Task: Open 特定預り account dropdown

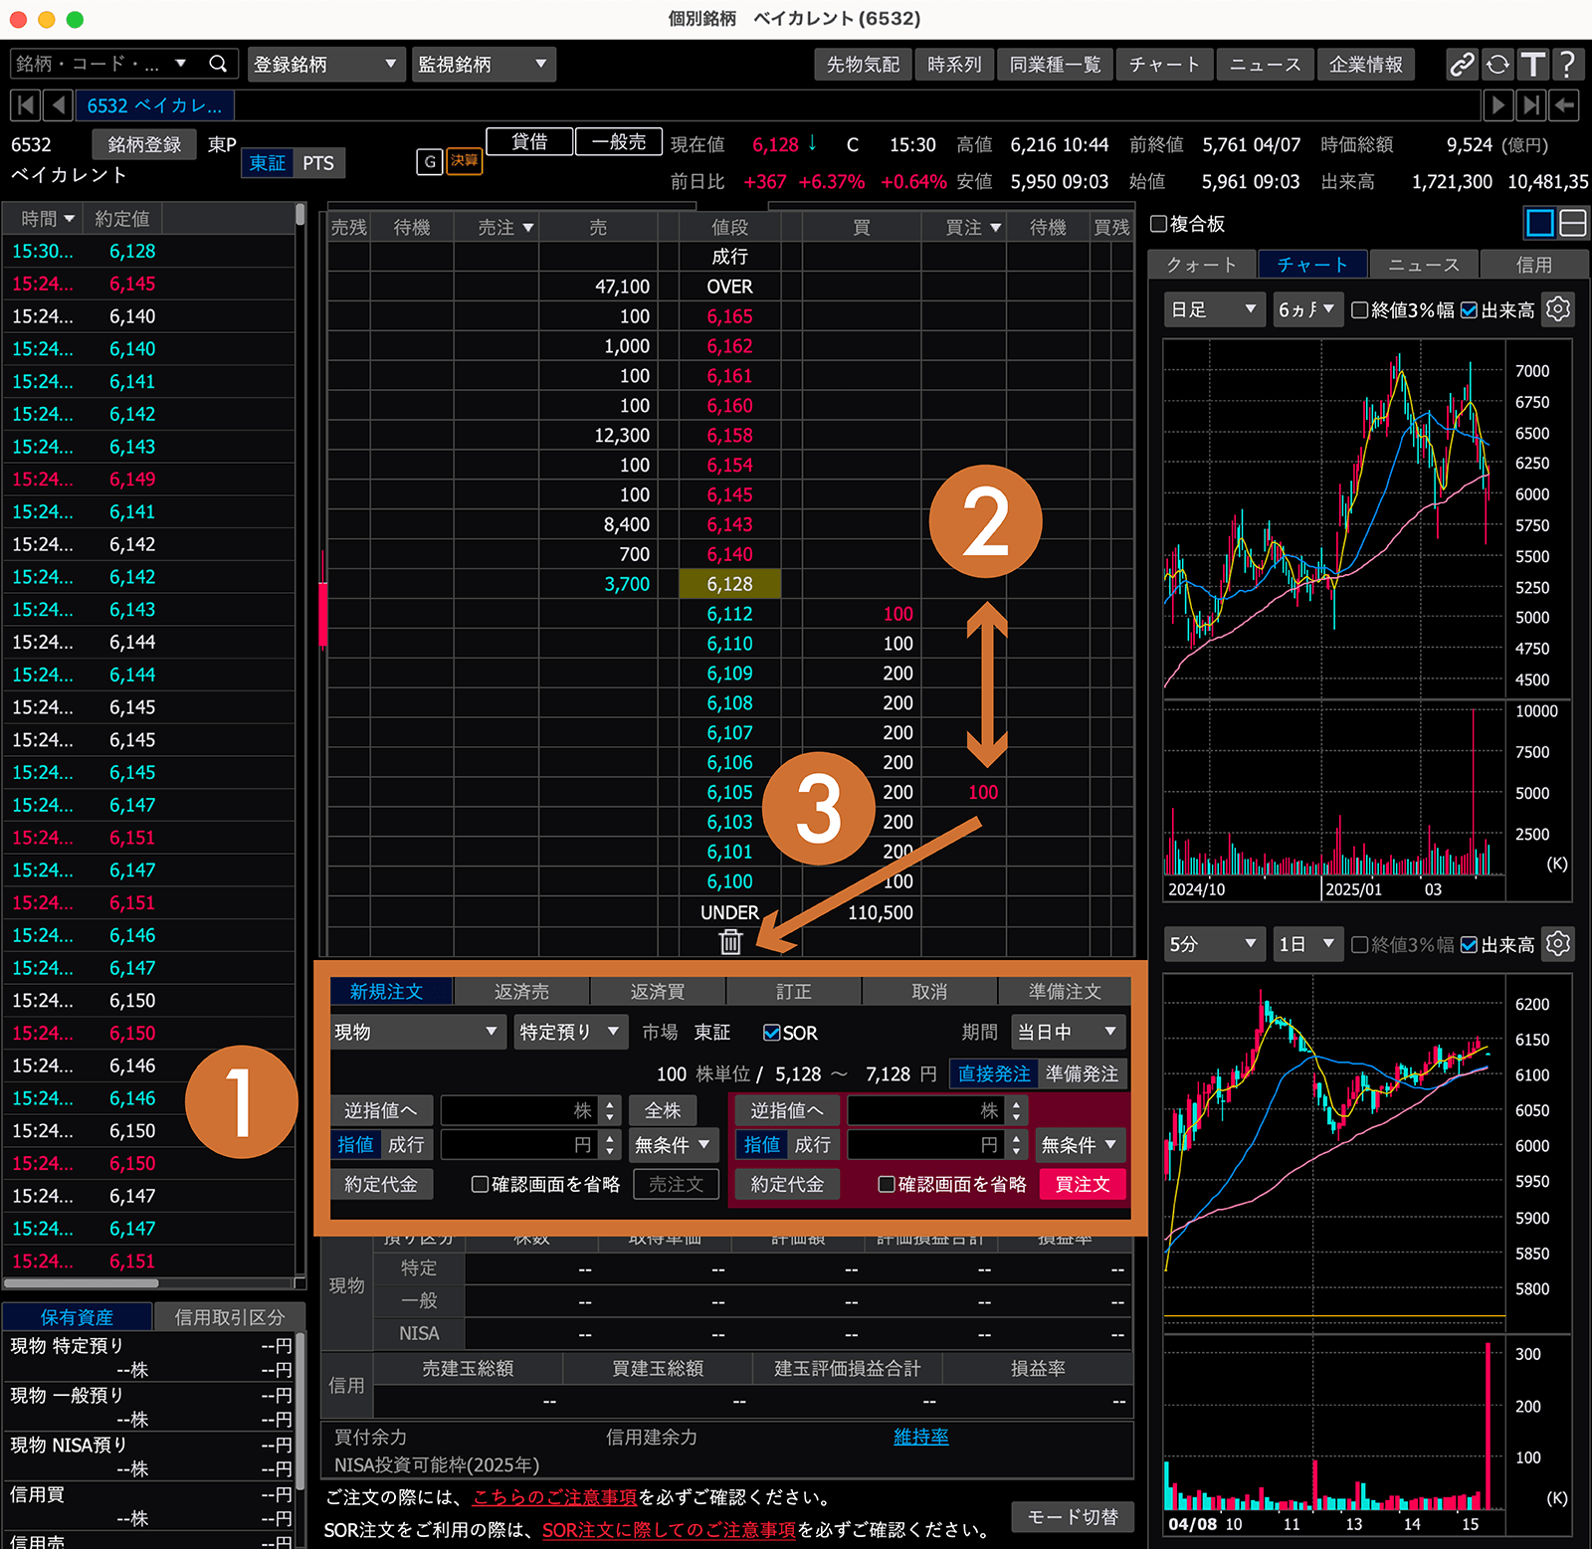Action: tap(570, 1032)
